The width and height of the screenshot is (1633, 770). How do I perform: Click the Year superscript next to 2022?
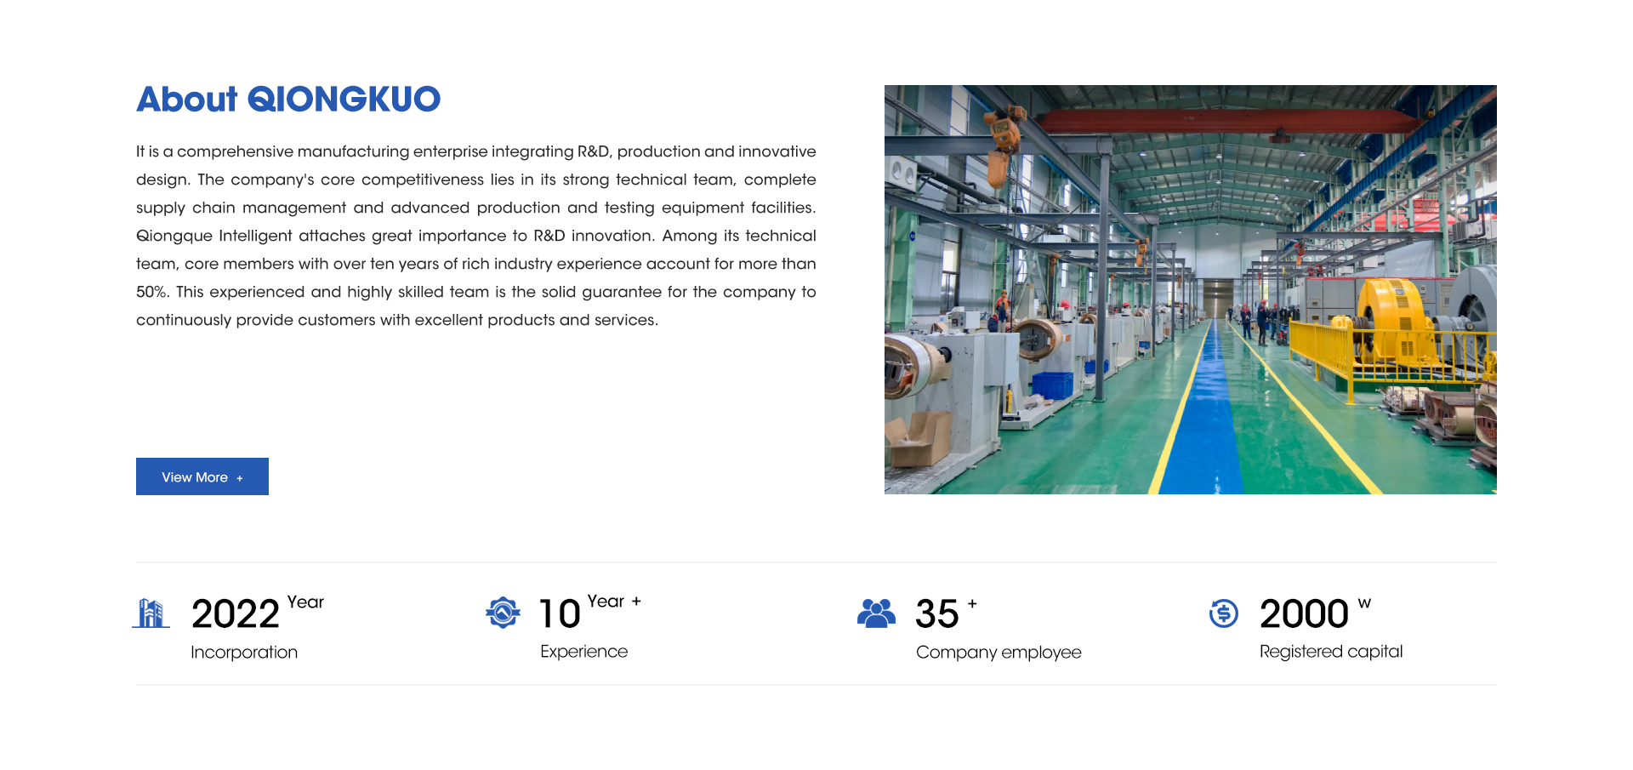pyautogui.click(x=305, y=602)
